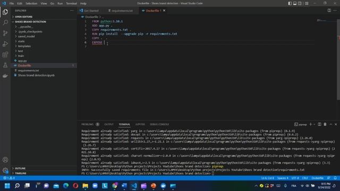
Task: Open the Extensions view
Action: click(5, 54)
